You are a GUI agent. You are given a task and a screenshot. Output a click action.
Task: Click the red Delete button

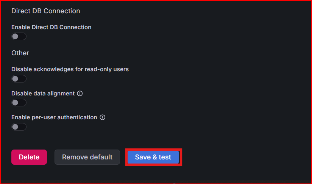point(29,157)
